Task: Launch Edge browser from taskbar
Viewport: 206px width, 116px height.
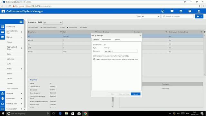Action: coord(60,113)
